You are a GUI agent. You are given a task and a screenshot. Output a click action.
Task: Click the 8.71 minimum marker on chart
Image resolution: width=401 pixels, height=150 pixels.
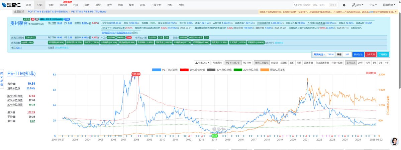pyautogui.click(x=215, y=136)
